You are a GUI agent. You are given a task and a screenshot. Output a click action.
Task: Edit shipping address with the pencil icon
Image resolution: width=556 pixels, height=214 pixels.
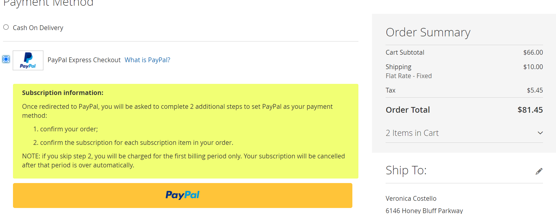pyautogui.click(x=539, y=171)
